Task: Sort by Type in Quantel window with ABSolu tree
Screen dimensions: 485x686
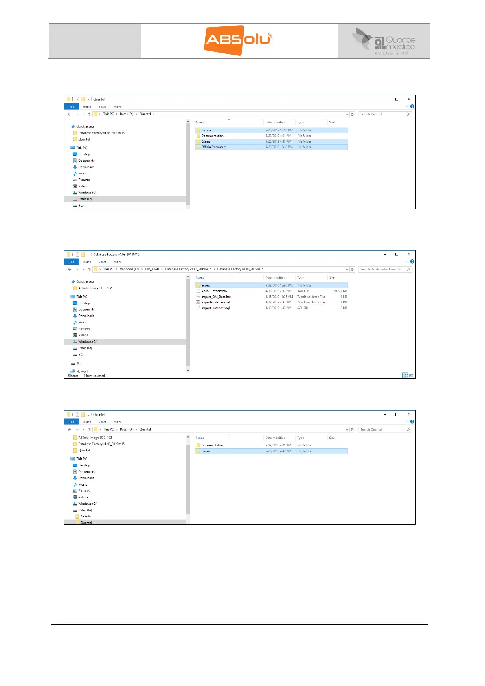Action: 301,438
